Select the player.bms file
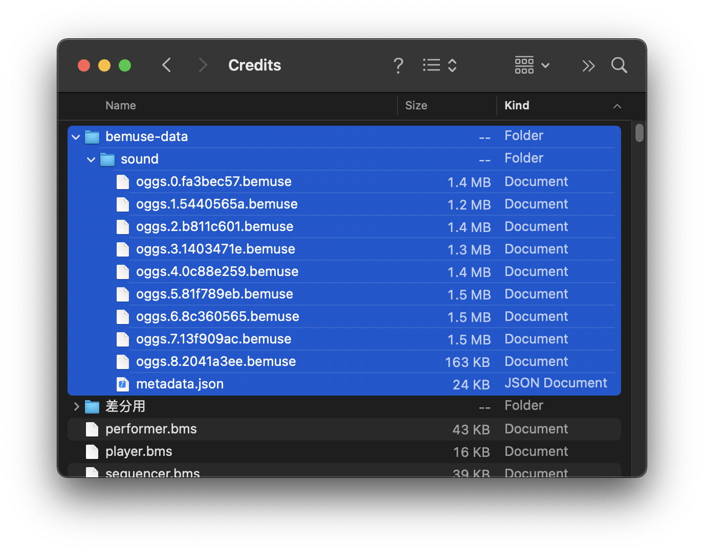 [138, 452]
